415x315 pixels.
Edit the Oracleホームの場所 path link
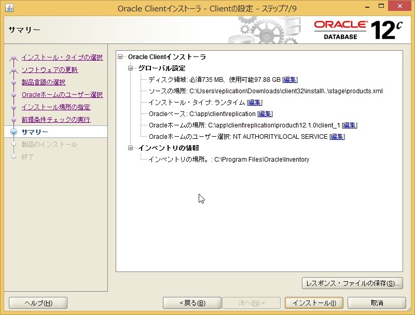[x=349, y=125]
